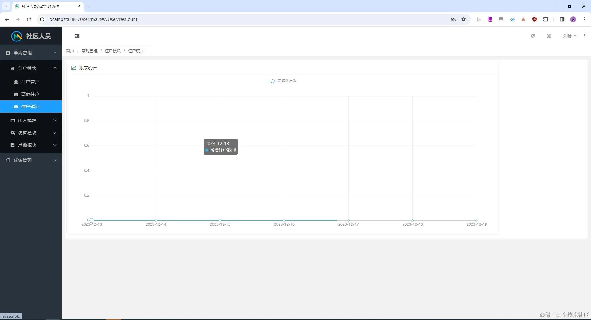Collapse the 常规管理 menu chevron

[x=55, y=53]
